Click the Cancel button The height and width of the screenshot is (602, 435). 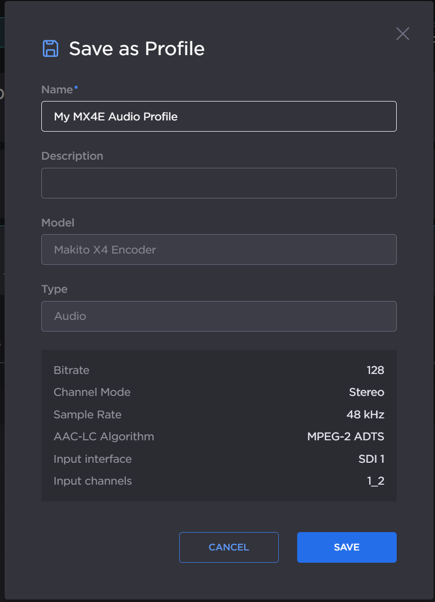(228, 547)
